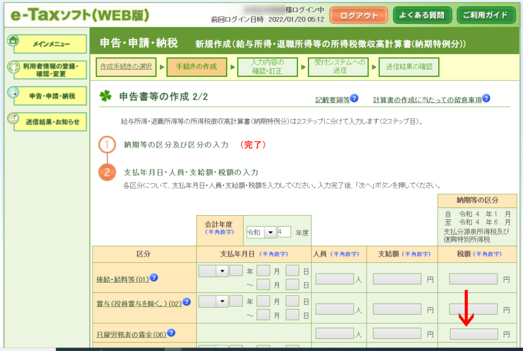Open よくある質問 page
The width and height of the screenshot is (523, 351).
[x=422, y=15]
